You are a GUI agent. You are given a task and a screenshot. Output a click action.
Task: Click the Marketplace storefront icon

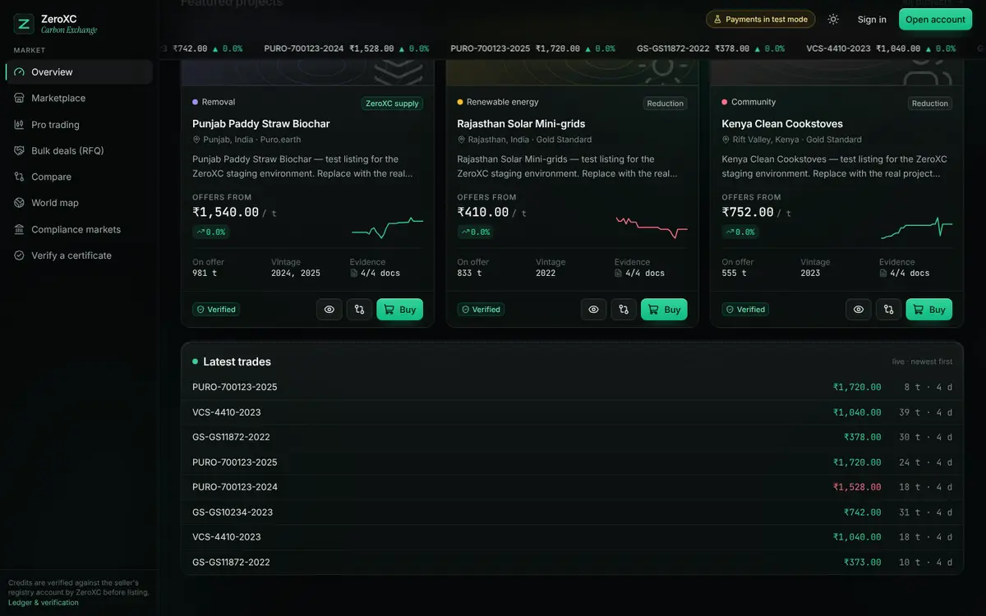coord(19,98)
